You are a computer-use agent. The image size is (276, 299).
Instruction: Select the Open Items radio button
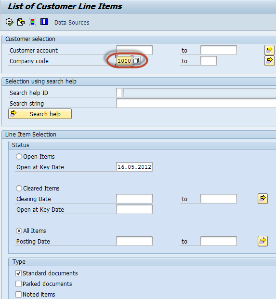pos(19,157)
